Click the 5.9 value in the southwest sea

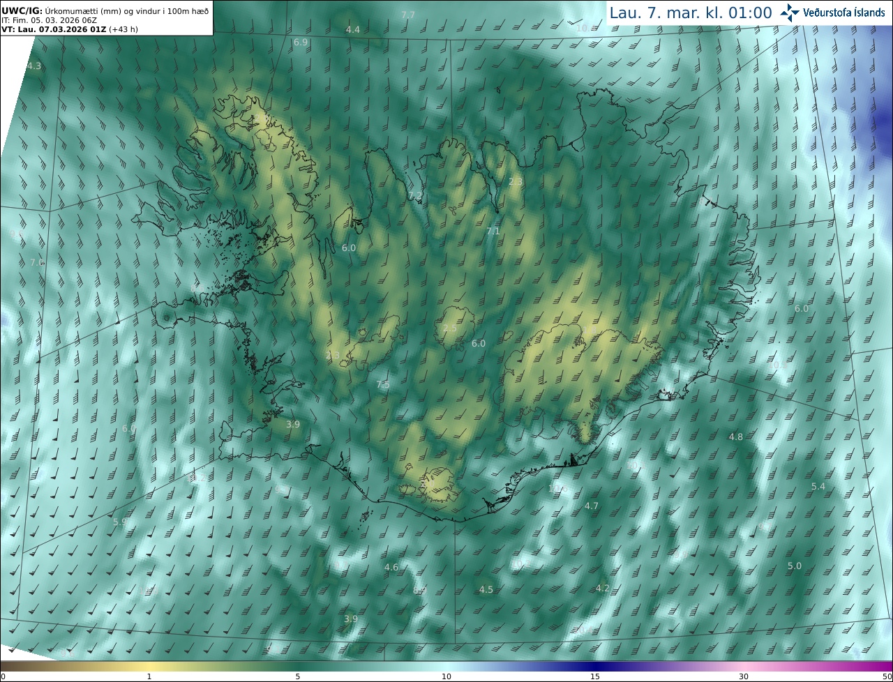[120, 522]
